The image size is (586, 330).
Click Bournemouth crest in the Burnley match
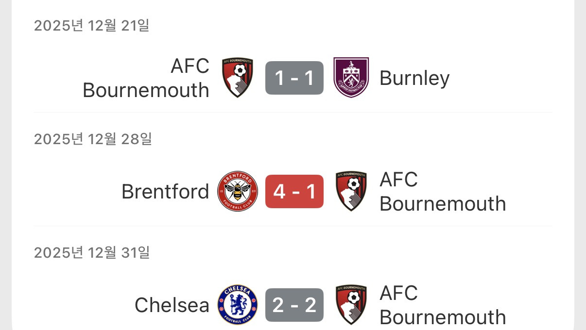click(x=238, y=78)
